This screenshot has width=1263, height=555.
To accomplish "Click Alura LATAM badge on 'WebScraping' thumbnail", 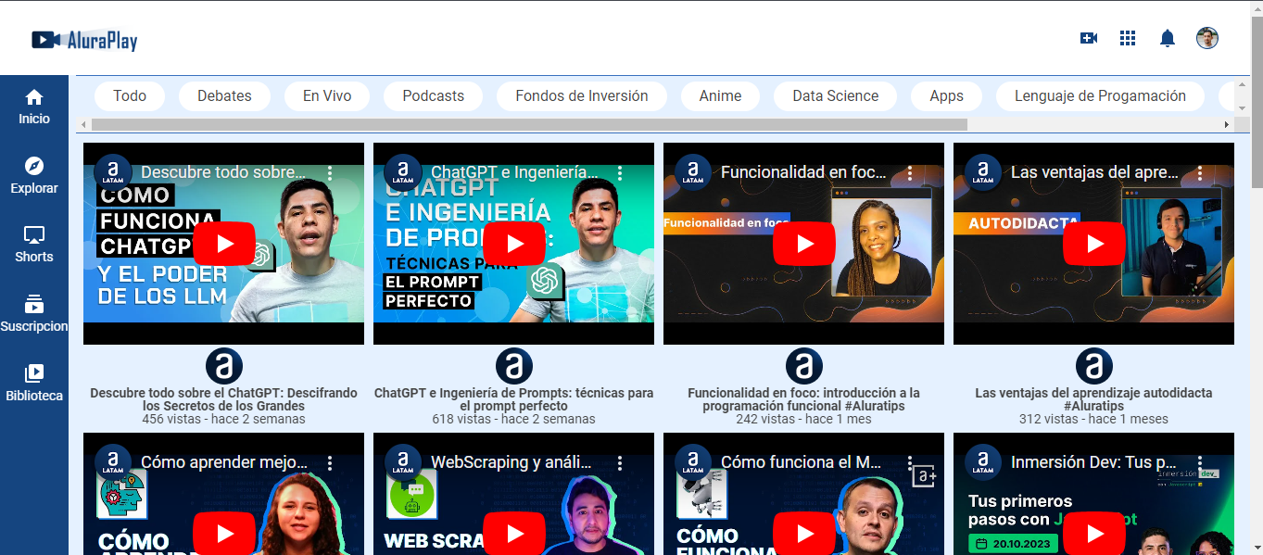I will [x=403, y=462].
